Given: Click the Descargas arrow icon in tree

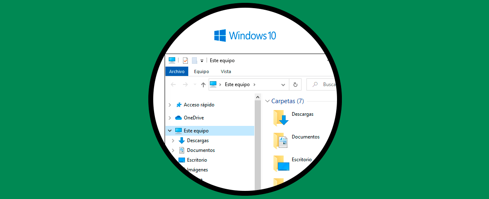Looking at the screenshot, I should tap(182, 141).
